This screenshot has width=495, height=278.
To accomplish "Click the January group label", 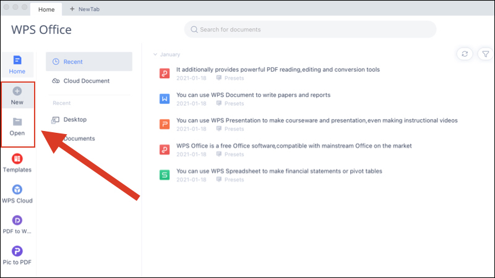I will pos(170,54).
